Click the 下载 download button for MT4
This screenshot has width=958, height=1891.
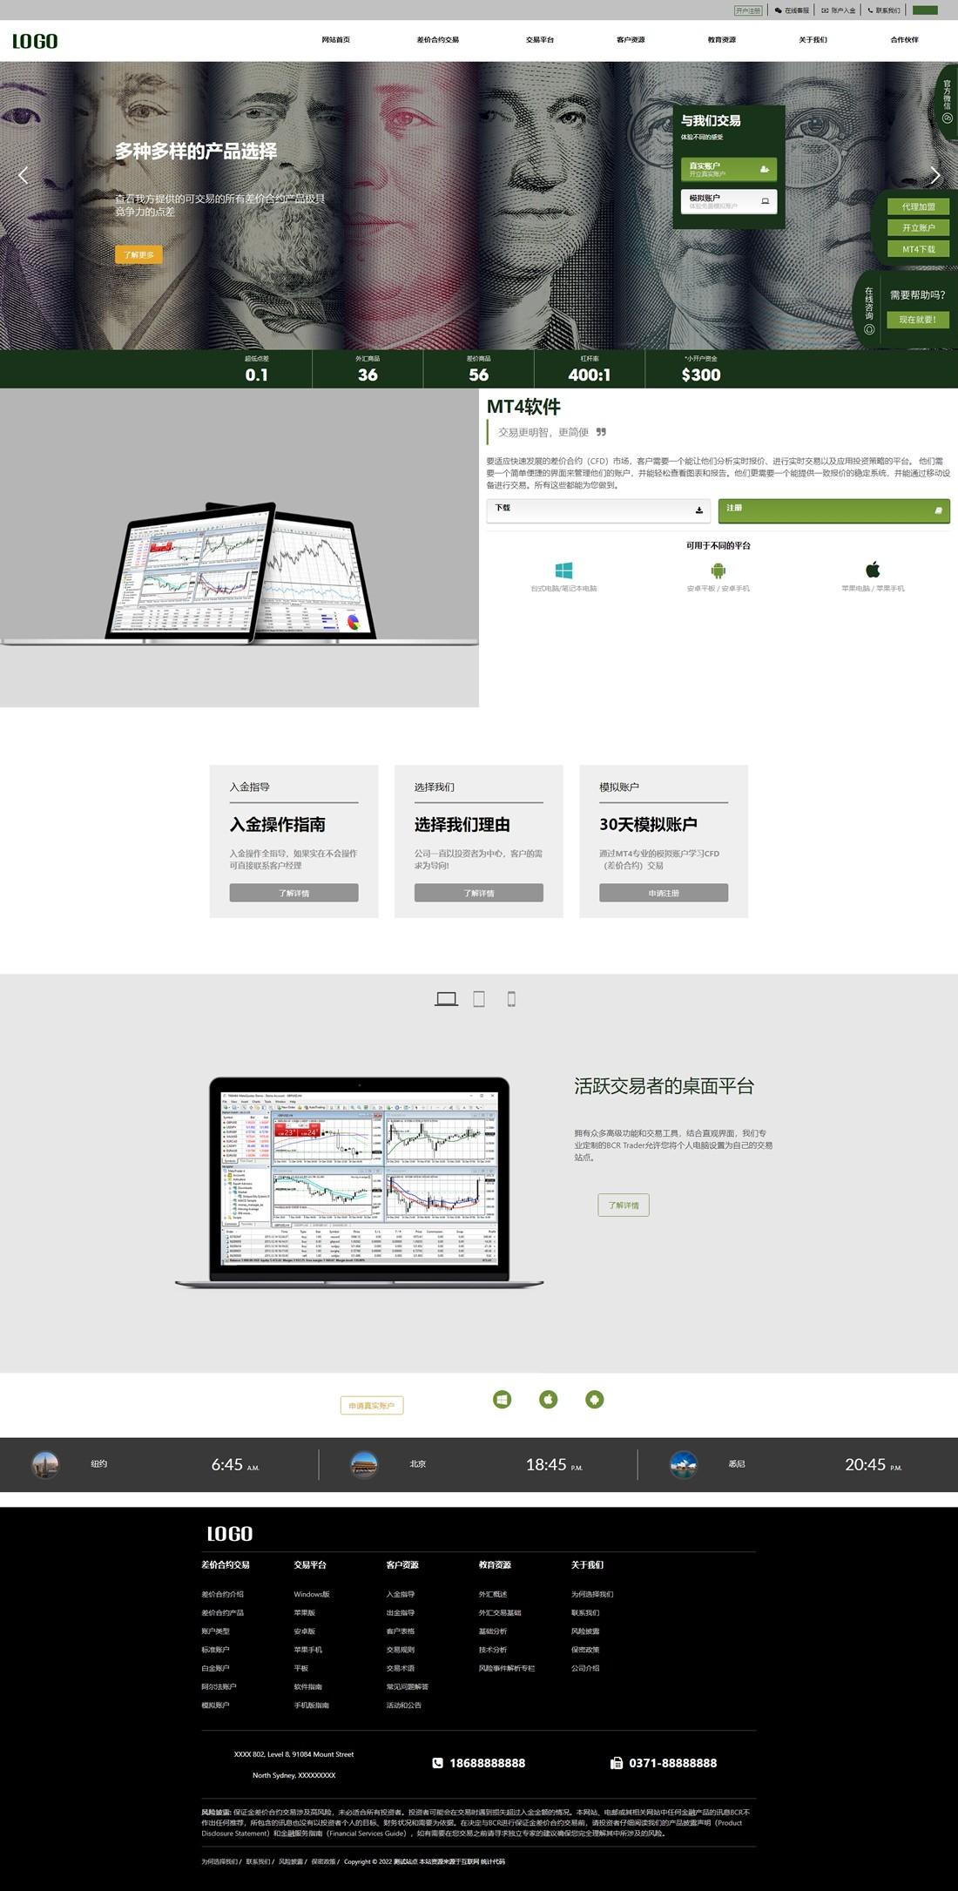click(x=598, y=510)
